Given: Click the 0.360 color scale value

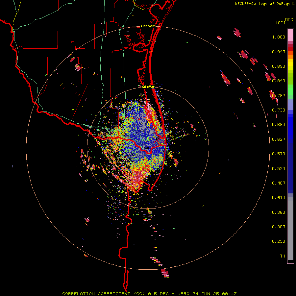Looking at the screenshot, I should [x=279, y=212].
